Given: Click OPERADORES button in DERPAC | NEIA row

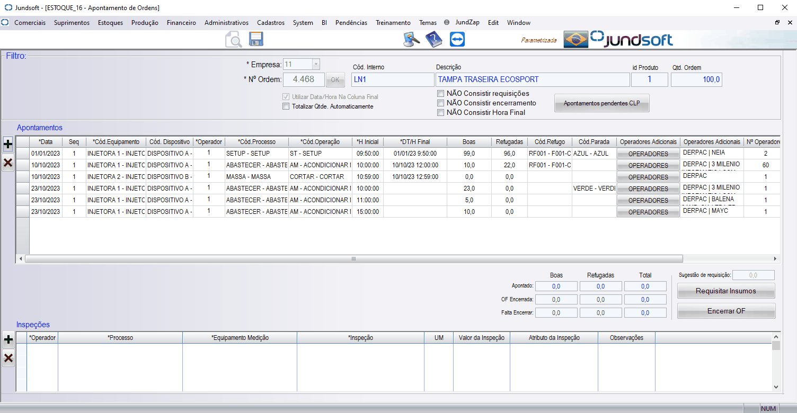Looking at the screenshot, I should click(648, 154).
